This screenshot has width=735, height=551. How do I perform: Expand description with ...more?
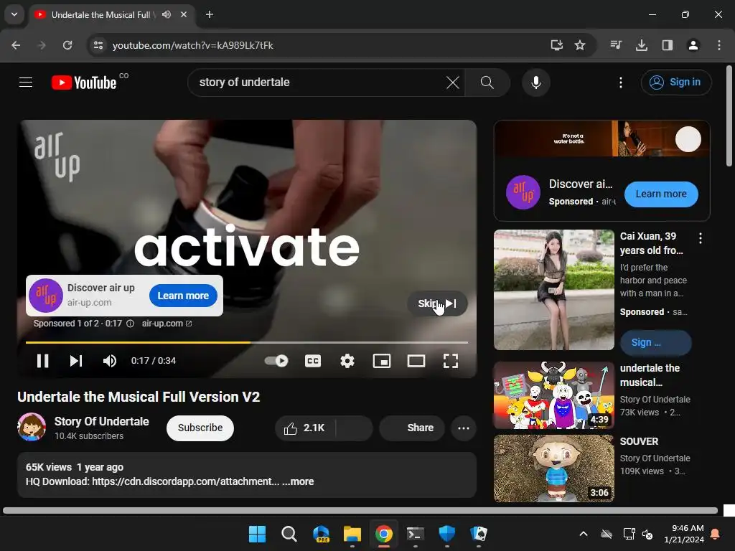point(298,481)
